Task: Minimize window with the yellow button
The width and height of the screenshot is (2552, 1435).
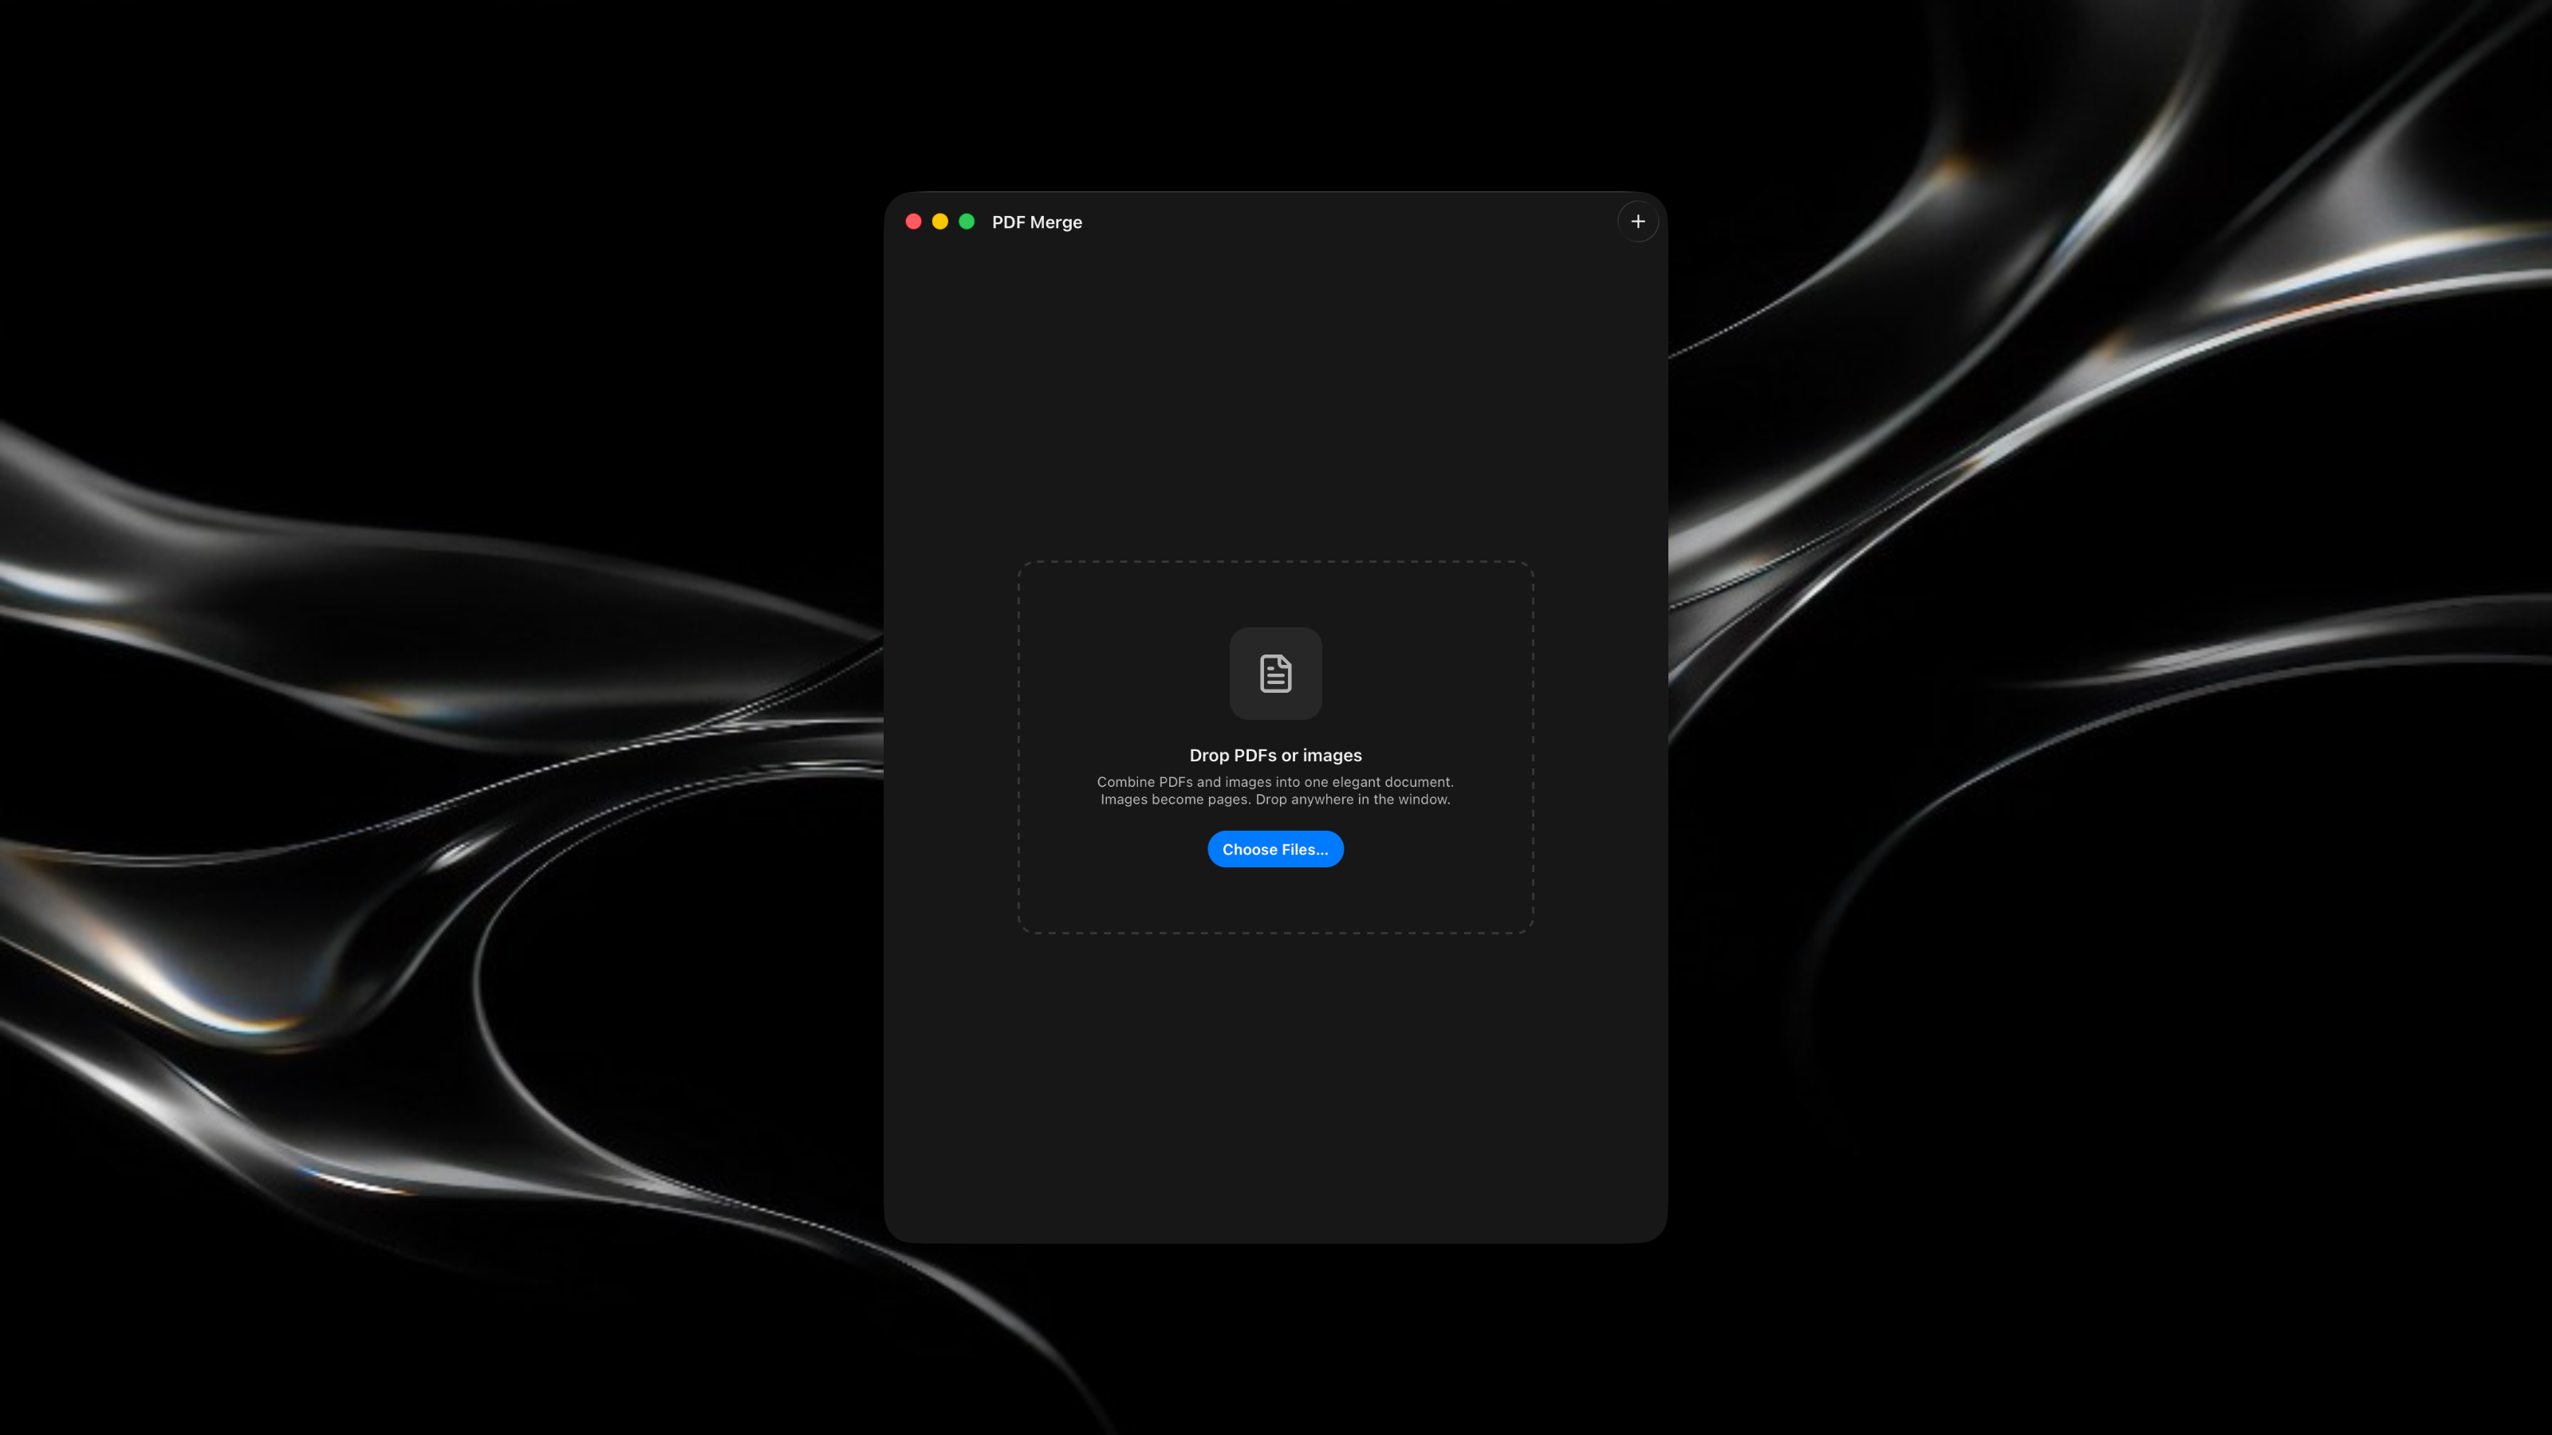Action: point(940,222)
